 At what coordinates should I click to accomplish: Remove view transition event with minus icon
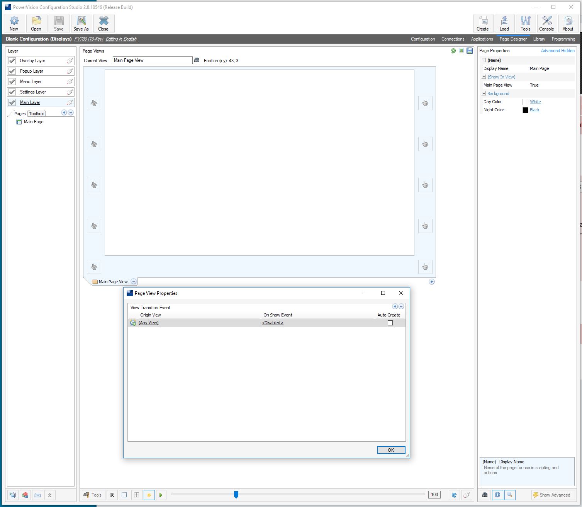(x=401, y=306)
